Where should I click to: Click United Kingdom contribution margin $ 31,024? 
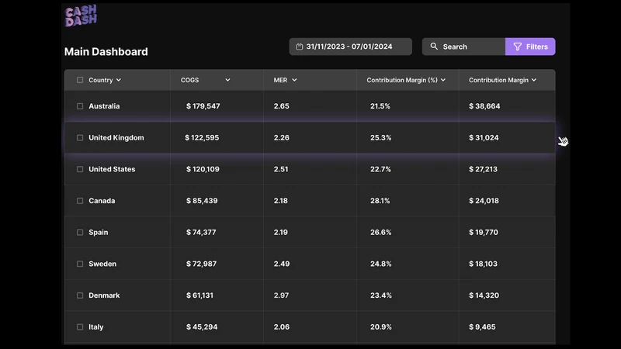pos(484,138)
